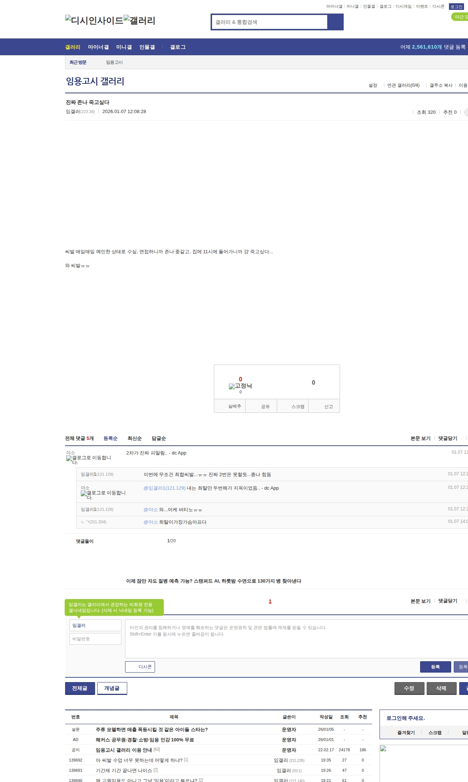Expand 연관 갤러리(0/4) list

pyautogui.click(x=403, y=85)
